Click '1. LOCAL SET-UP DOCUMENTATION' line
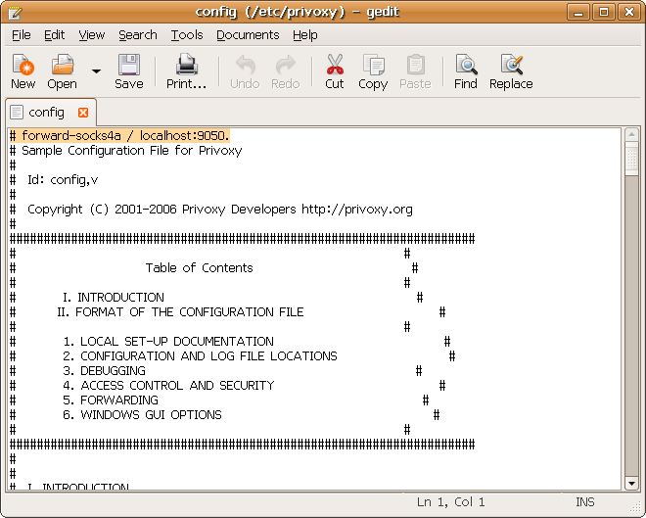Screen dimensions: 646x518 (x=168, y=341)
